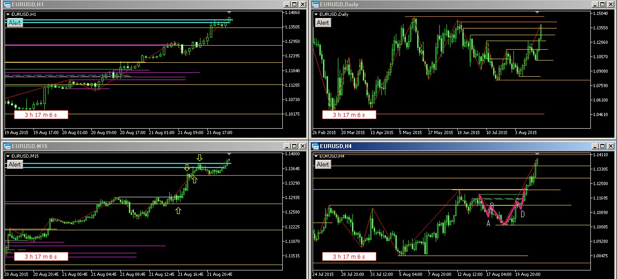The height and width of the screenshot is (279, 618).
Task: Click Alert button in the M15 chart
Action: [15, 164]
